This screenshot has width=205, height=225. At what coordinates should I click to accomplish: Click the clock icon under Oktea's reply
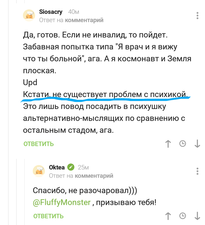click(183, 216)
